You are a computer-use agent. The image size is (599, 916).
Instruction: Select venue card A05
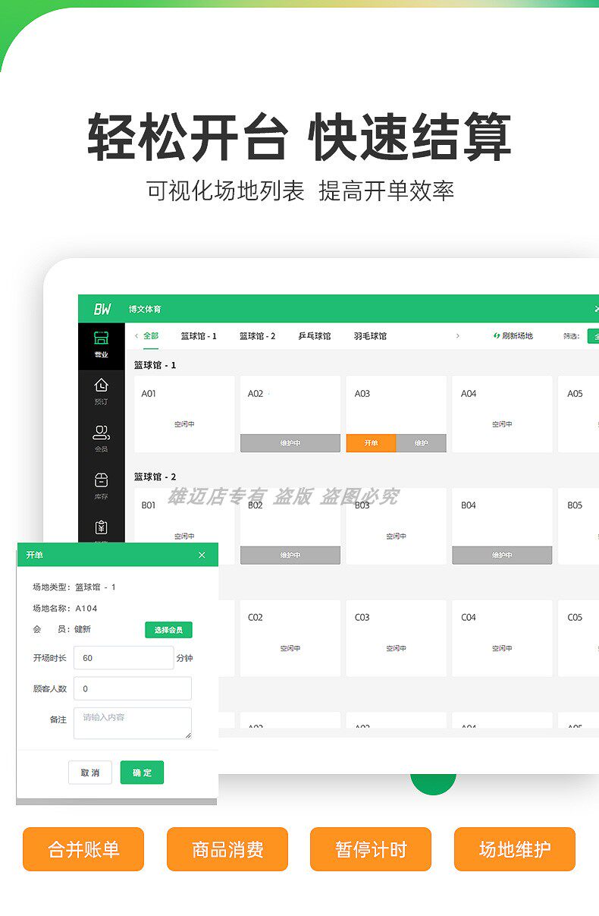579,414
